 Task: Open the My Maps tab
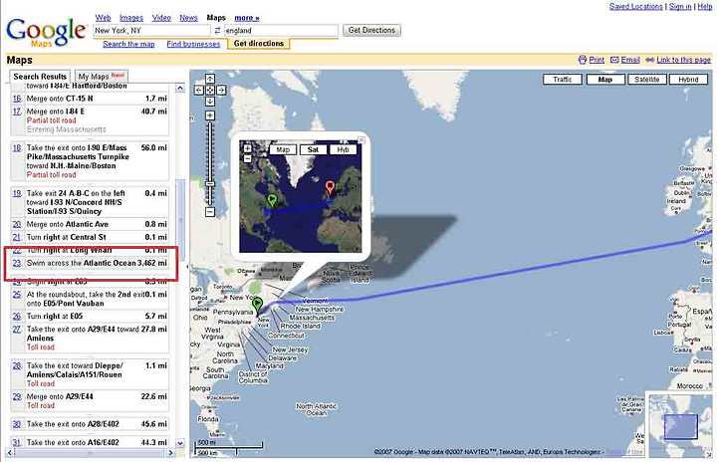pyautogui.click(x=101, y=77)
